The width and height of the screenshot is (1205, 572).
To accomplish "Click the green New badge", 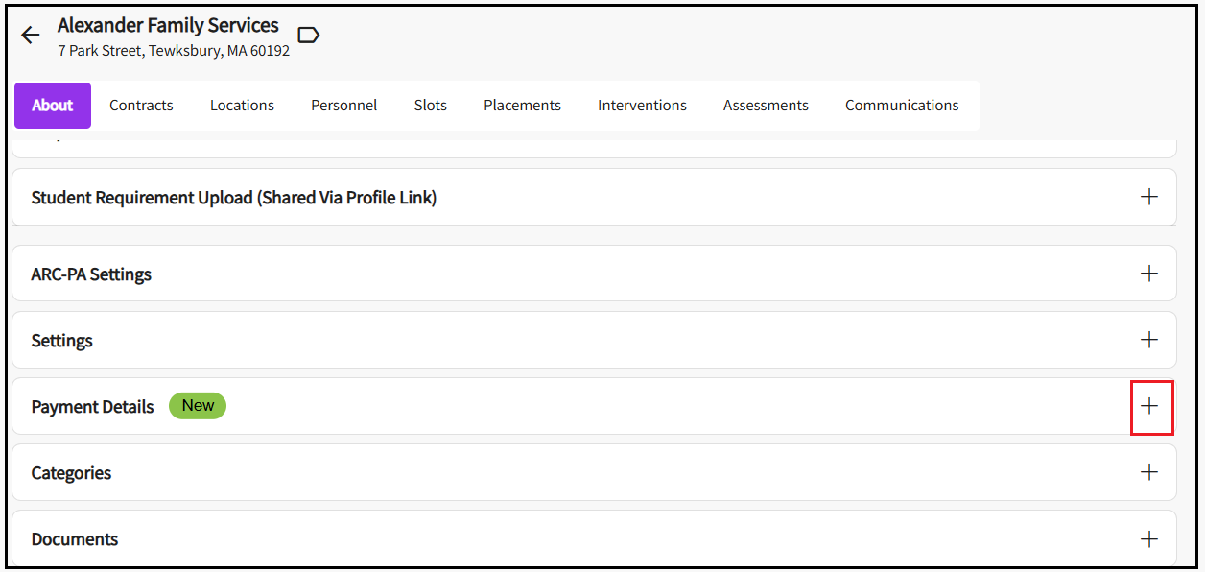I will (x=198, y=406).
